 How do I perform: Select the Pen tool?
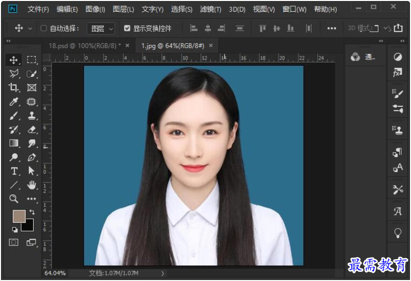tap(32, 157)
